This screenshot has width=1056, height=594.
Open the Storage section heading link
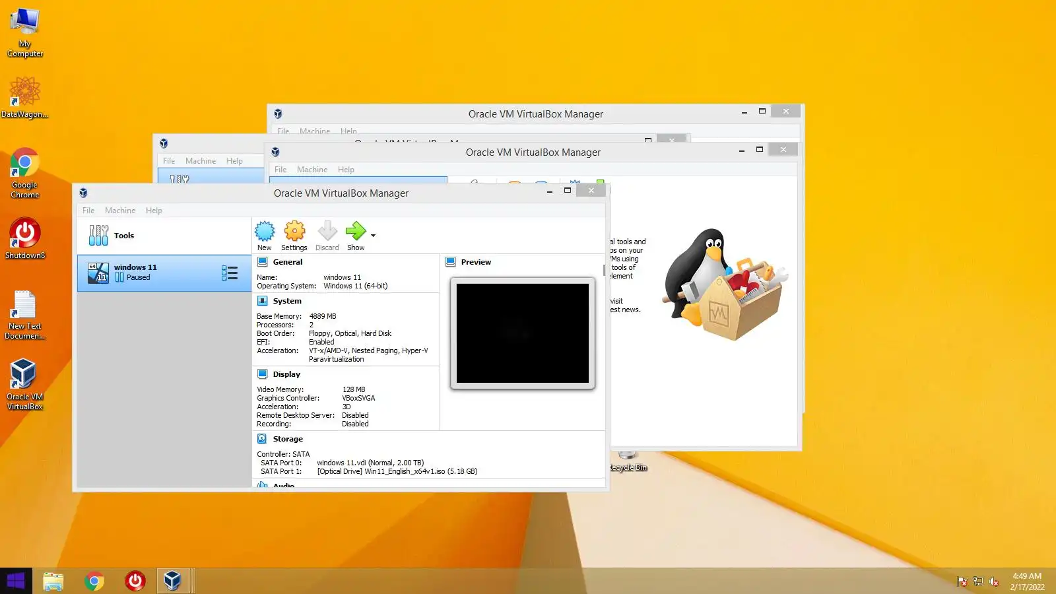pos(288,439)
